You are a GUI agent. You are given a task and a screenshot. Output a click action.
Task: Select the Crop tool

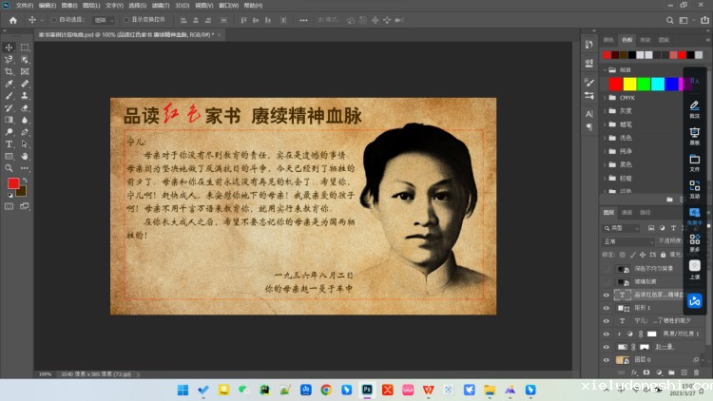tap(10, 71)
